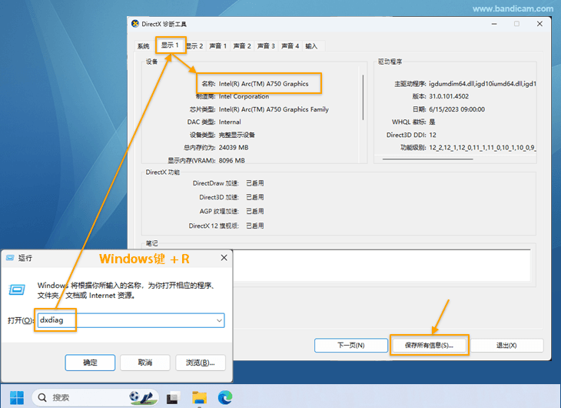The image size is (561, 408).
Task: Open the 声音 2 tab
Action: coord(242,46)
